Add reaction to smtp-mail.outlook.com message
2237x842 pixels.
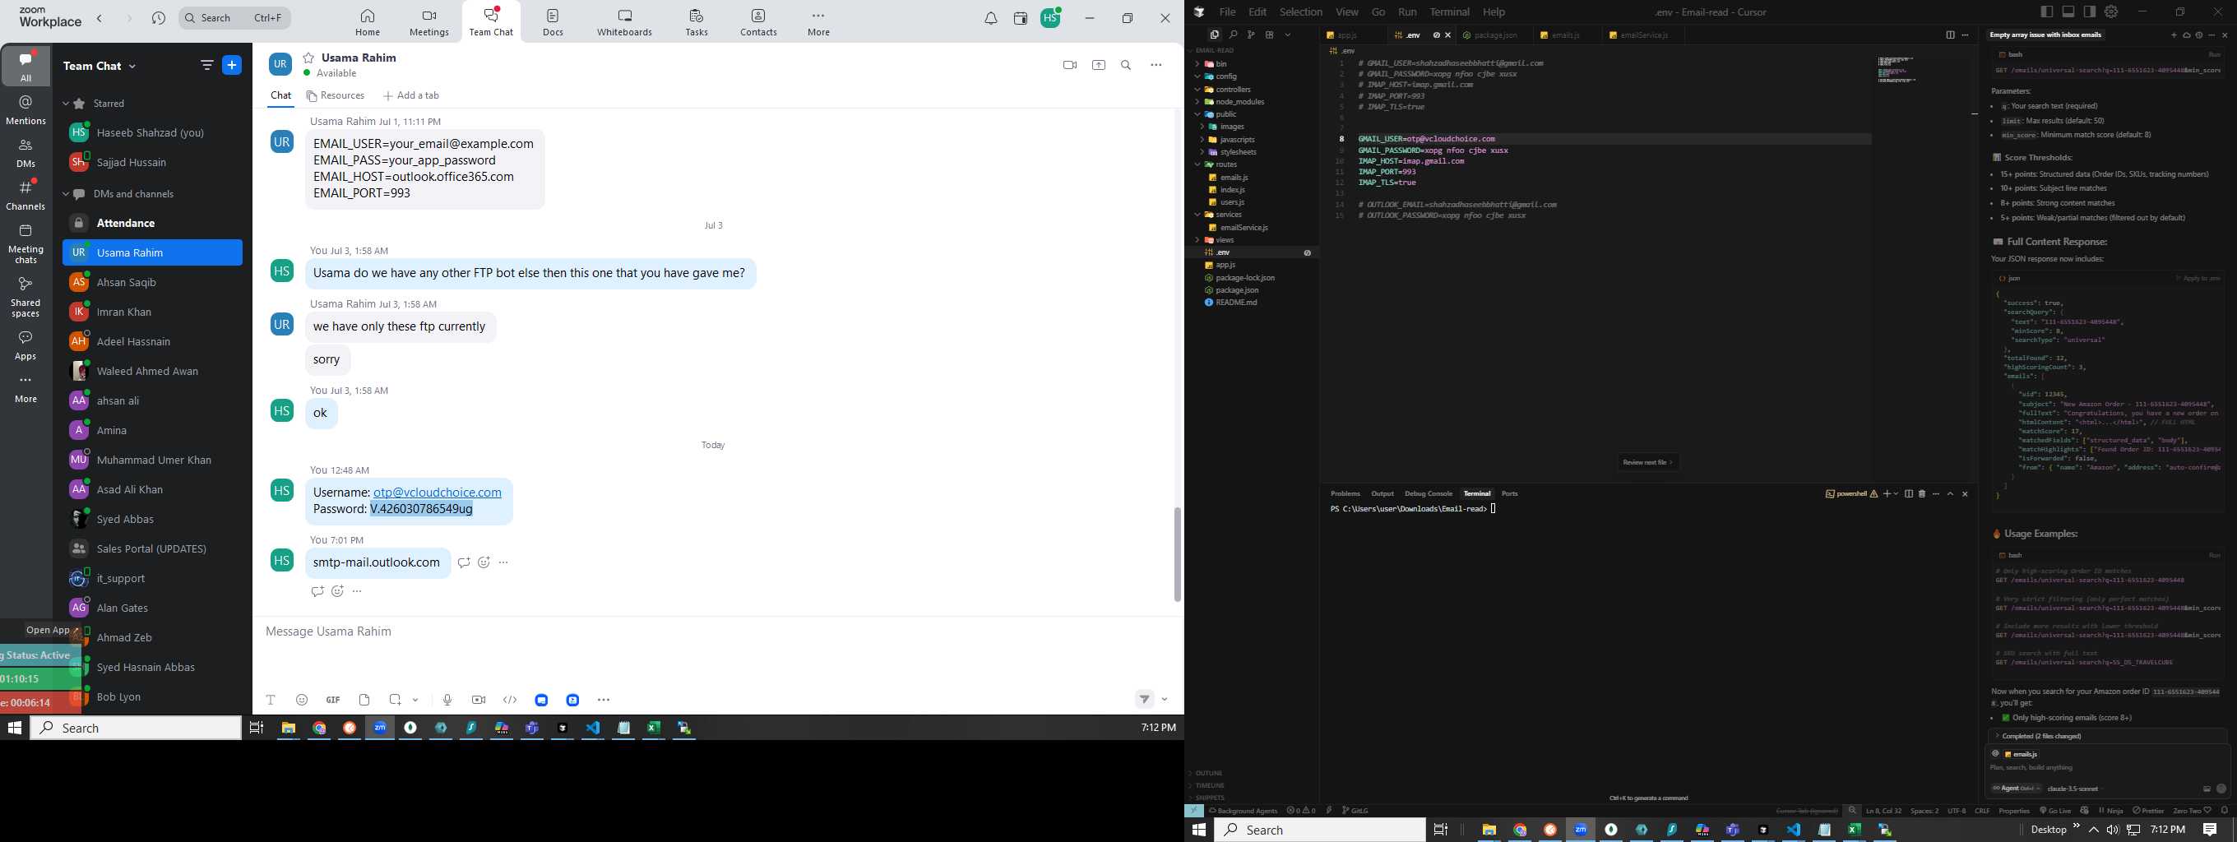[x=484, y=562]
